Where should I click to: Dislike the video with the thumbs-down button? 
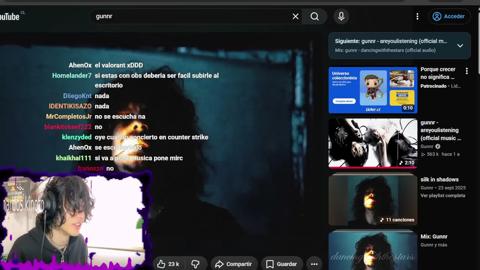[x=195, y=264]
